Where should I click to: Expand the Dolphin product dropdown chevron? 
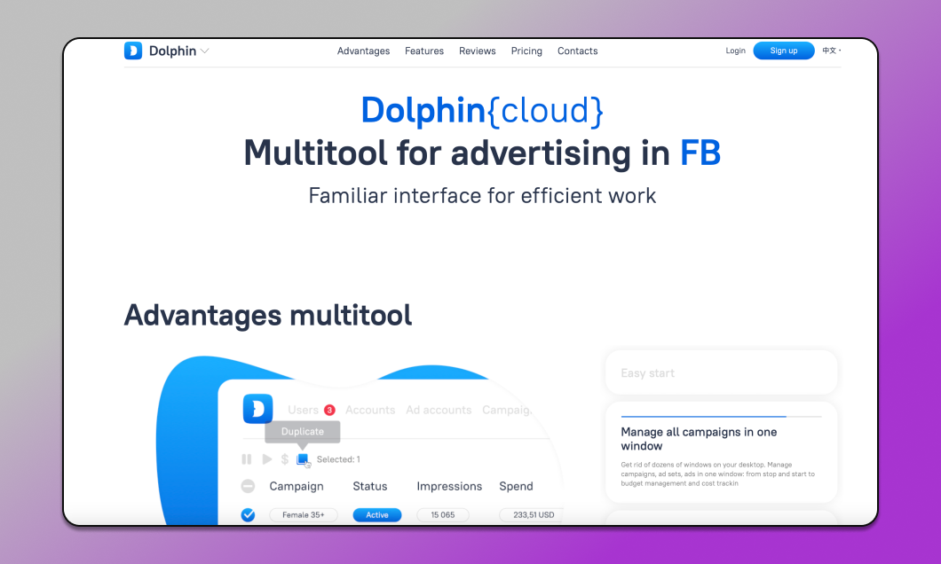point(205,51)
